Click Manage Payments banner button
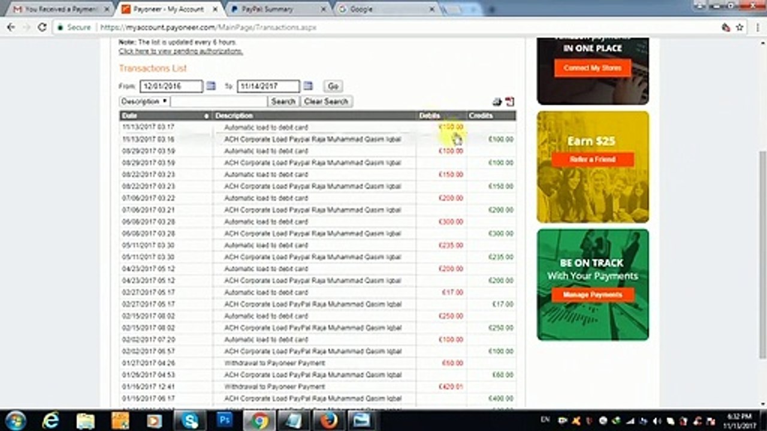 [x=592, y=295]
